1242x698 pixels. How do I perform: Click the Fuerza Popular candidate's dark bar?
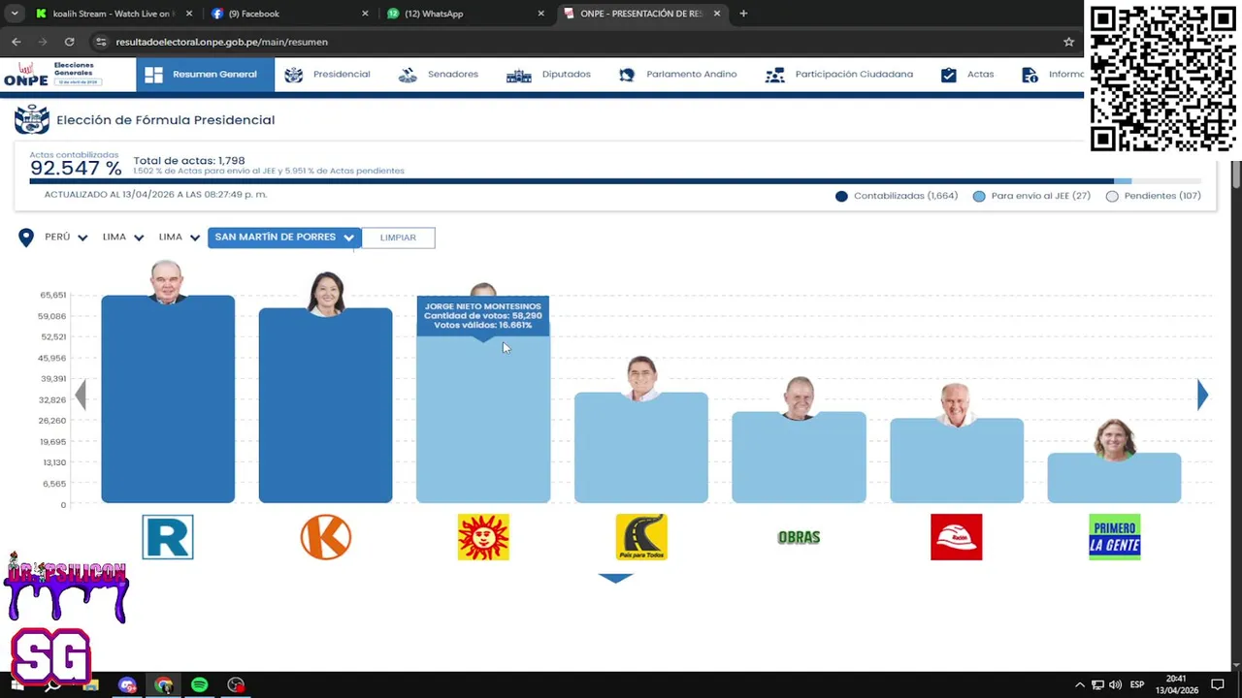325,407
